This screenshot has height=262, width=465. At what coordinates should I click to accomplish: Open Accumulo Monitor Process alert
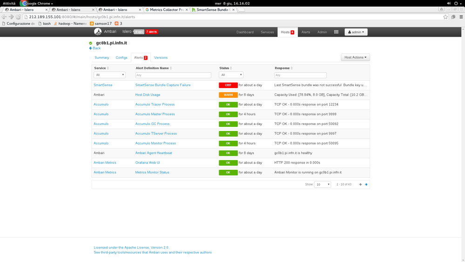point(155,143)
